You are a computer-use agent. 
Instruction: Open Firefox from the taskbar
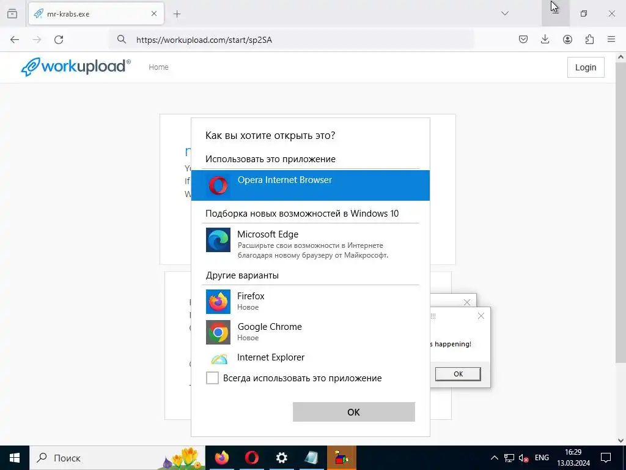coord(221,458)
